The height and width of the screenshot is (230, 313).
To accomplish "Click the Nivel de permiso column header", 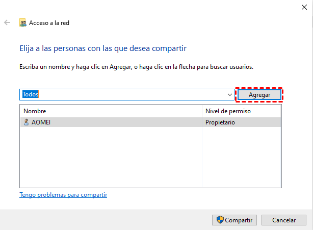I will tap(228, 111).
